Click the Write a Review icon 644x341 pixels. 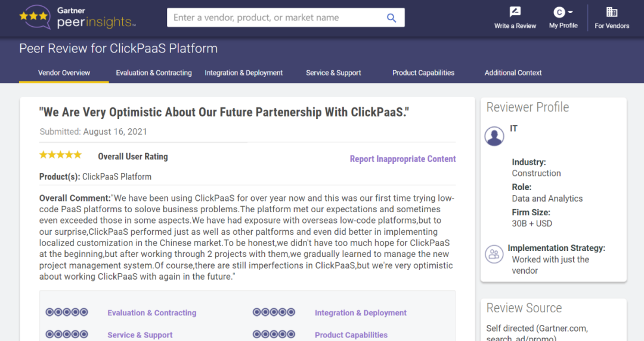point(515,12)
